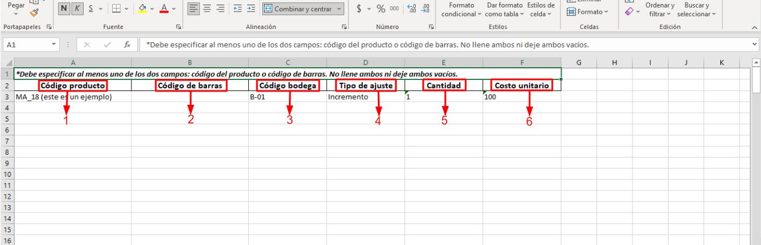
Task: Click the formula bar cancel X
Action: click(x=87, y=45)
